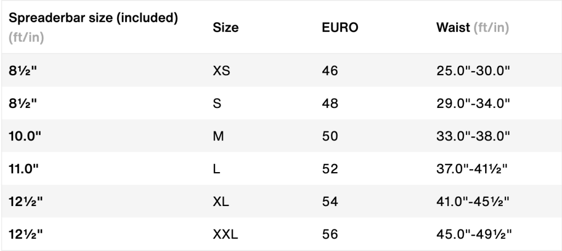This screenshot has height=251, width=562.
Task: Toggle the ft/in unit next to Waist
Action: (491, 27)
